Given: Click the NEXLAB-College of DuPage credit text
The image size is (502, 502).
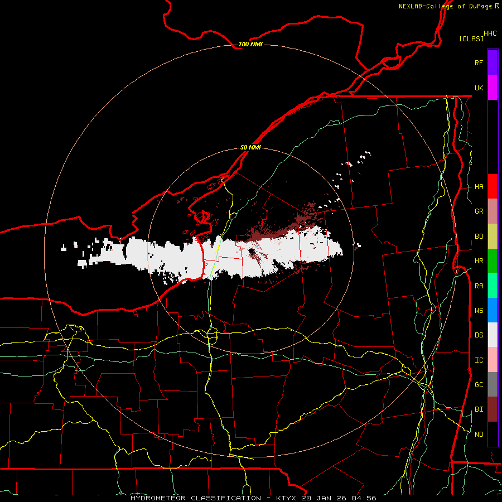Looking at the screenshot, I should (x=445, y=6).
